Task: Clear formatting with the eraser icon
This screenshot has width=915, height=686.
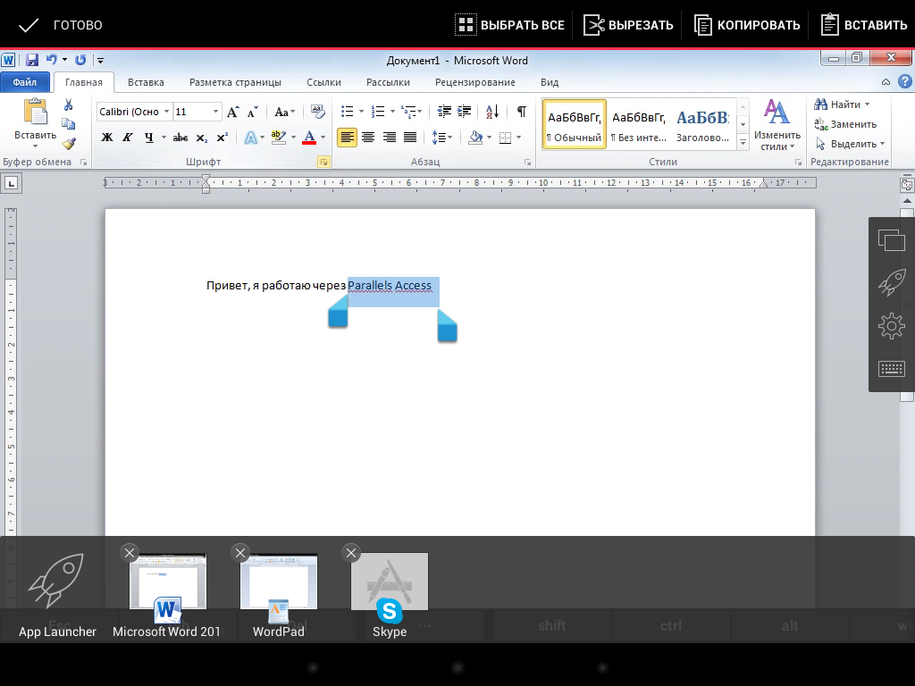Action: click(317, 112)
